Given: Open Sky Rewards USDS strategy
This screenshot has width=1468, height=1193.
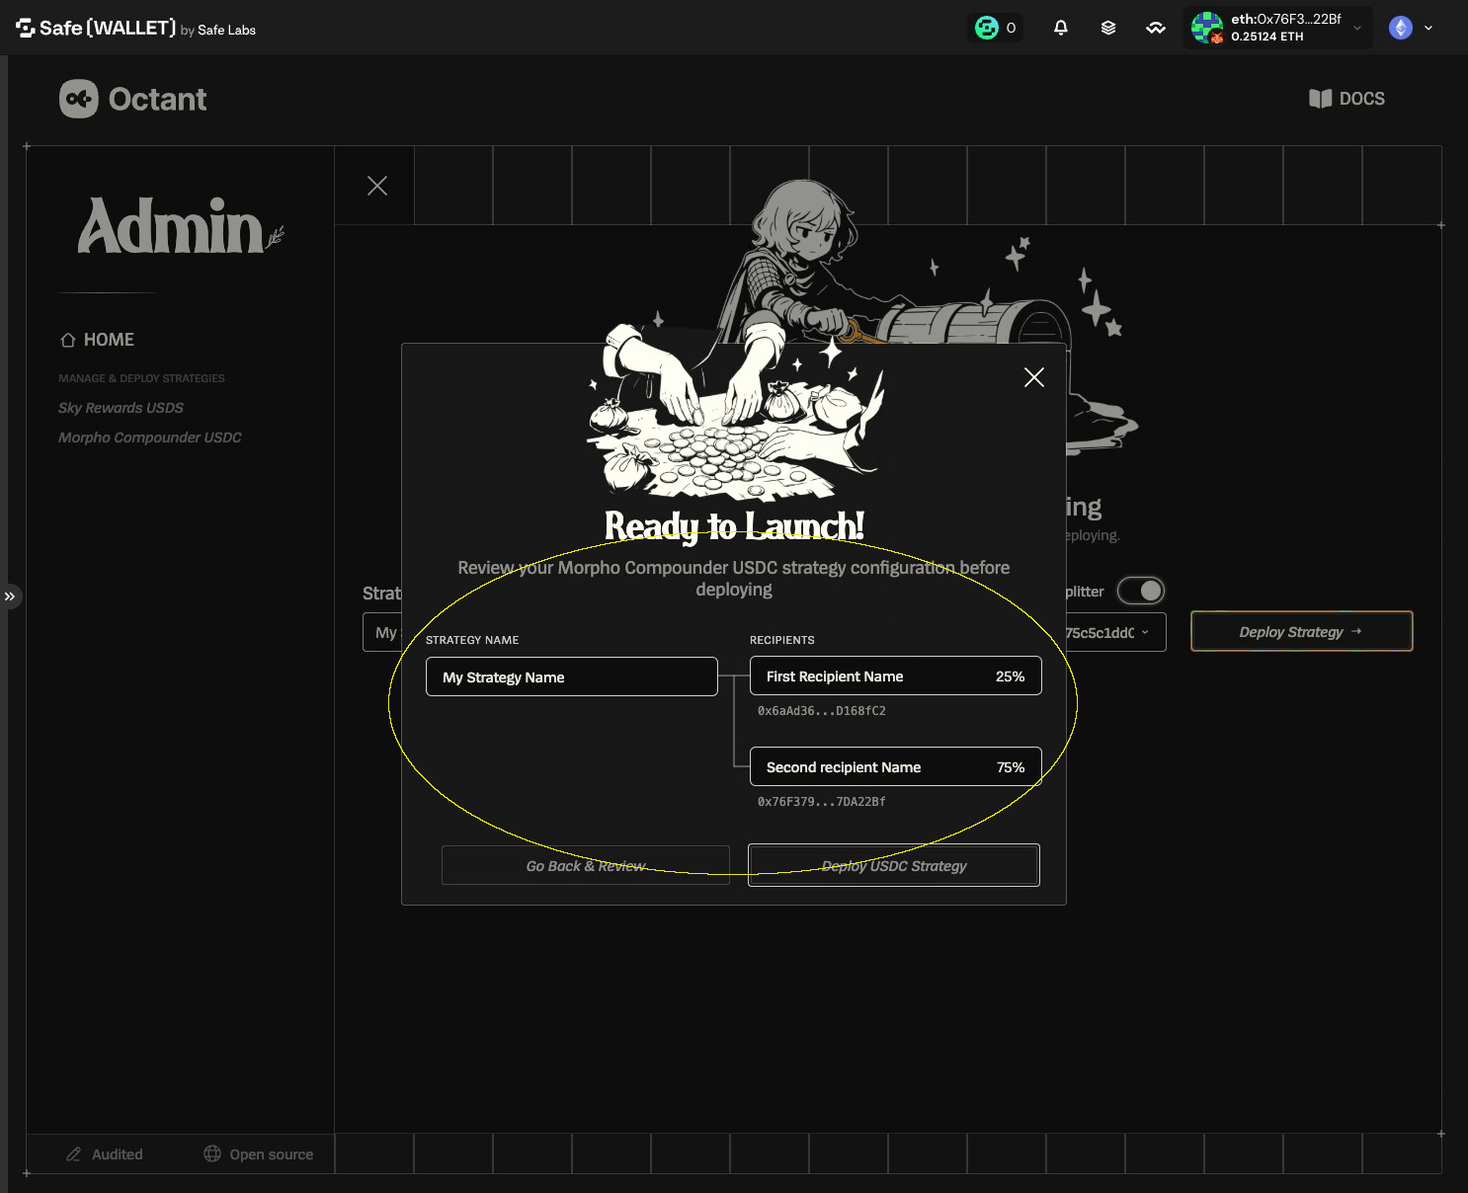Looking at the screenshot, I should pos(121,408).
